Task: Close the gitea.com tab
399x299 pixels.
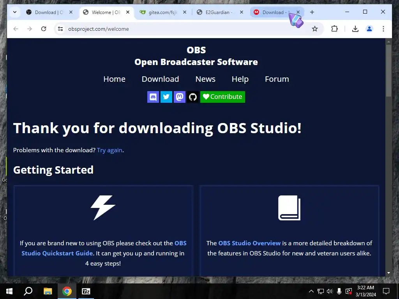Action: coord(185,12)
